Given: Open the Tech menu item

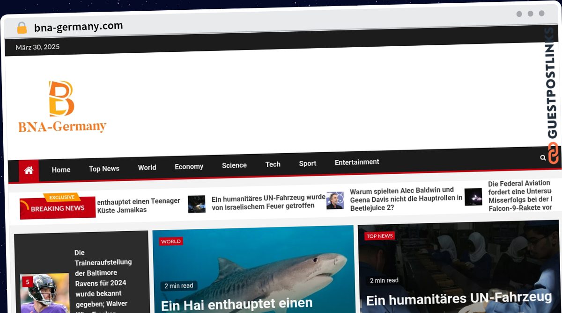Looking at the screenshot, I should [273, 164].
